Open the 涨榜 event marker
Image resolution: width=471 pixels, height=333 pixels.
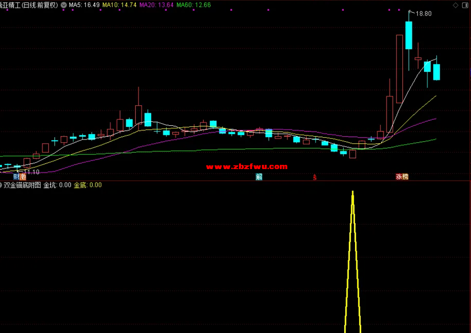coord(402,177)
